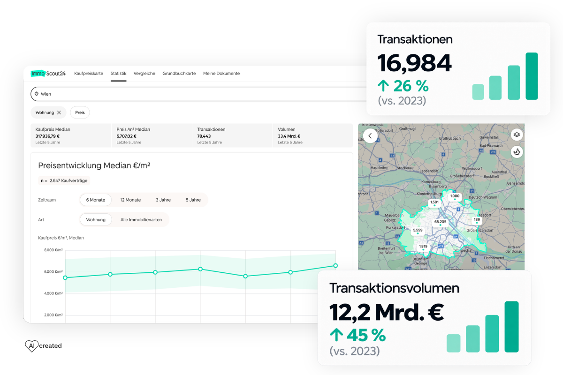Image resolution: width=563 pixels, height=375 pixels.
Task: Choose the 5 Jahre time range
Action: tap(193, 200)
